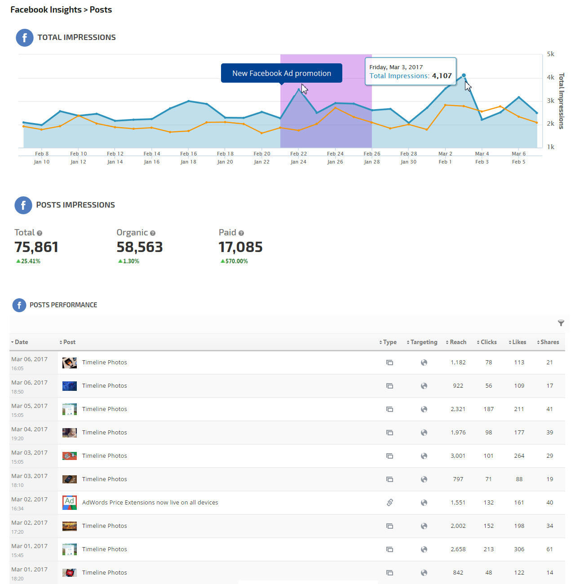Click the filter funnel icon above table
The image size is (575, 584).
click(x=561, y=323)
